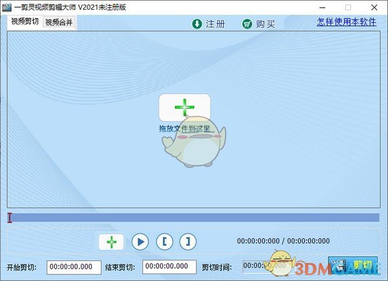388x281 pixels.
Task: Set cut start with left bracket button
Action: 164,242
